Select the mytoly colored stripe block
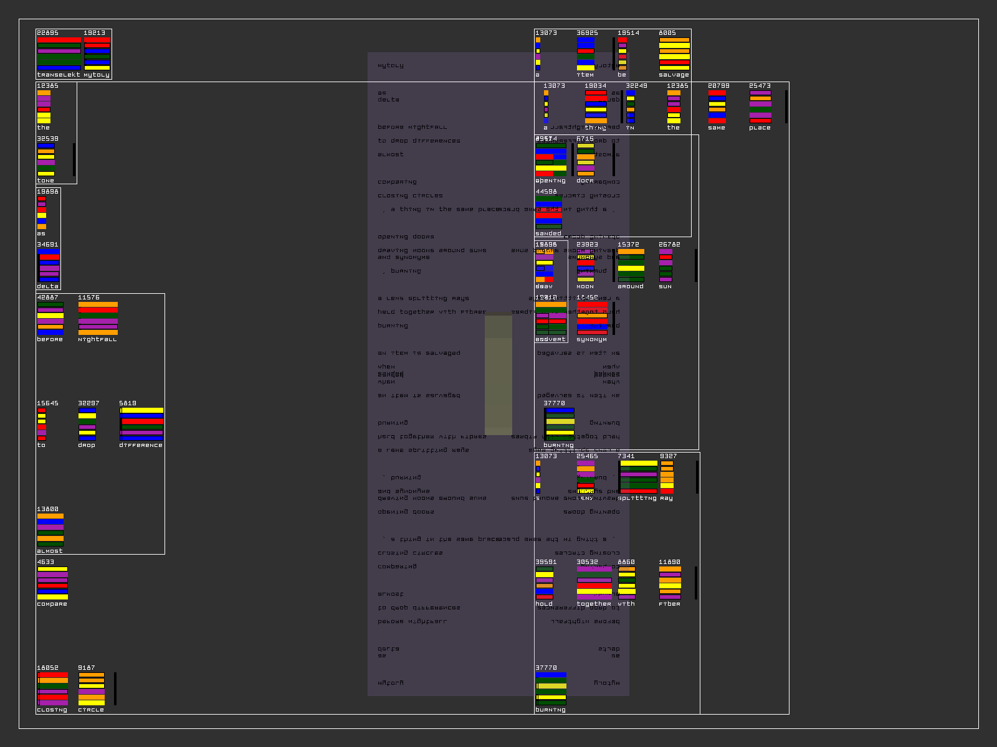Image resolution: width=997 pixels, height=747 pixels. [97, 54]
